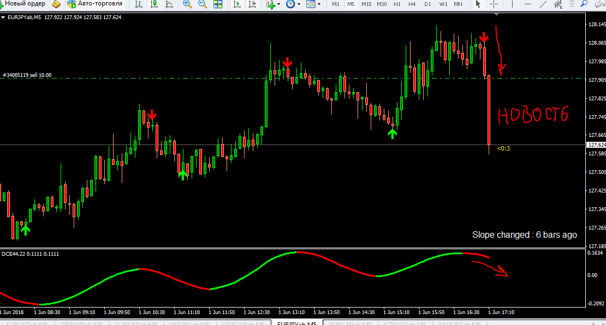
Task: Switch to the H1 timeframe
Action: (x=397, y=4)
